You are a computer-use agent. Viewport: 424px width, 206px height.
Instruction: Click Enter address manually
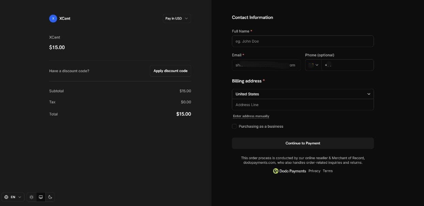(x=251, y=116)
